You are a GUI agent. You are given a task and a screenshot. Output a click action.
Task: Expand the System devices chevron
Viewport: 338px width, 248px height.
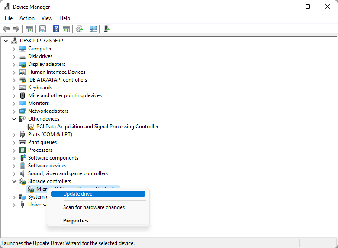click(14, 197)
